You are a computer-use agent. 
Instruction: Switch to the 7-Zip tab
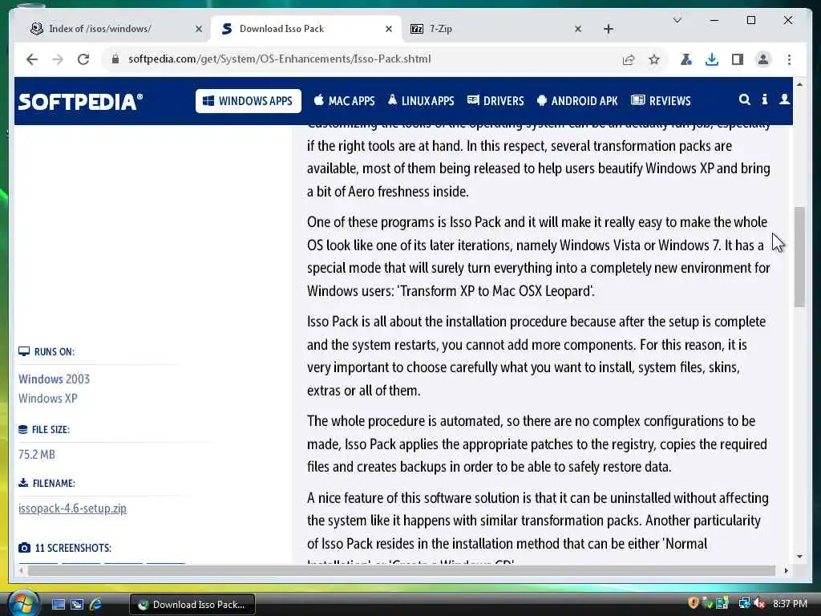pos(440,29)
